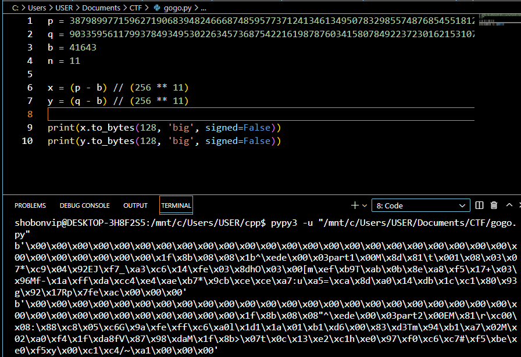Open the DEBUG CONSOLE tab
Viewport: 521px width, 357px height.
click(x=84, y=205)
